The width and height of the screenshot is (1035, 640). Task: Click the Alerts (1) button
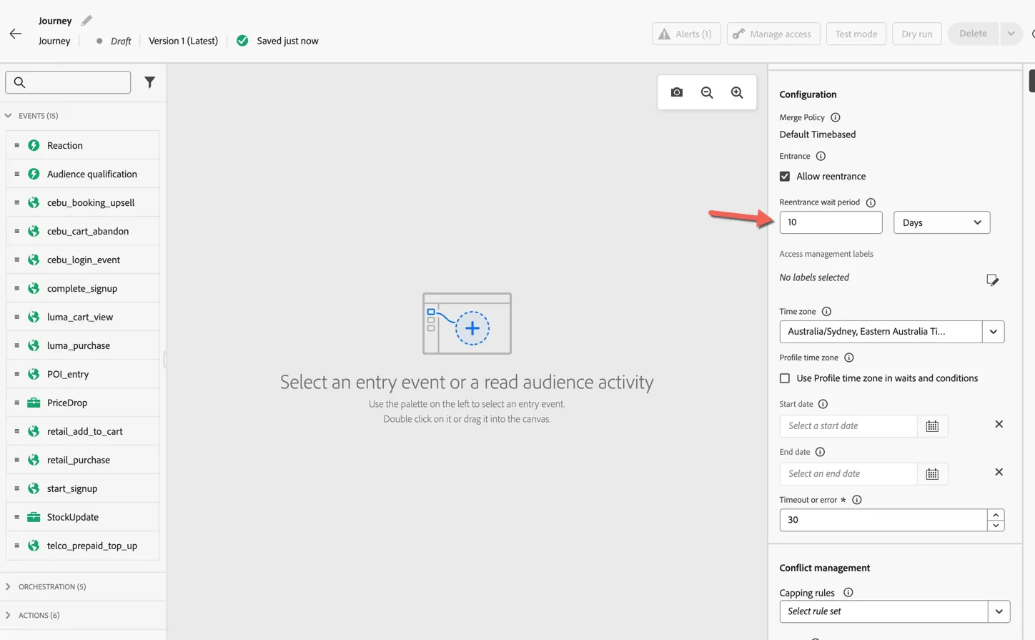point(686,34)
